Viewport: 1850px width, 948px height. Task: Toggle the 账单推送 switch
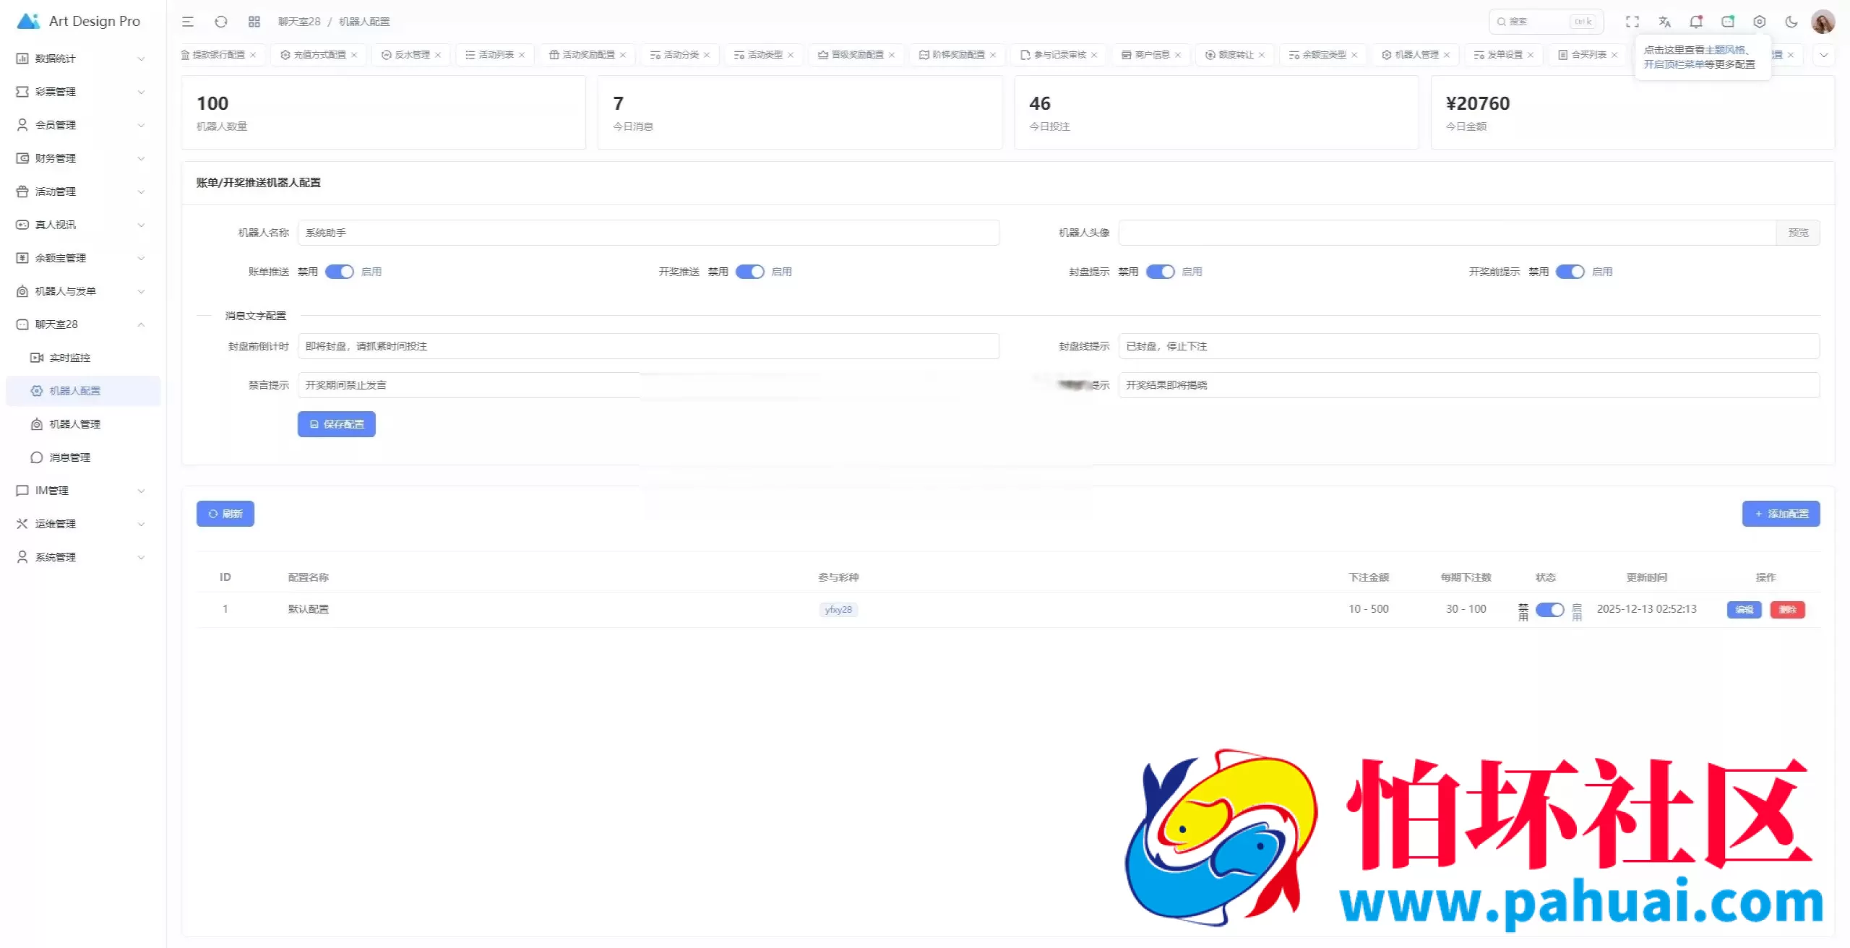click(340, 272)
